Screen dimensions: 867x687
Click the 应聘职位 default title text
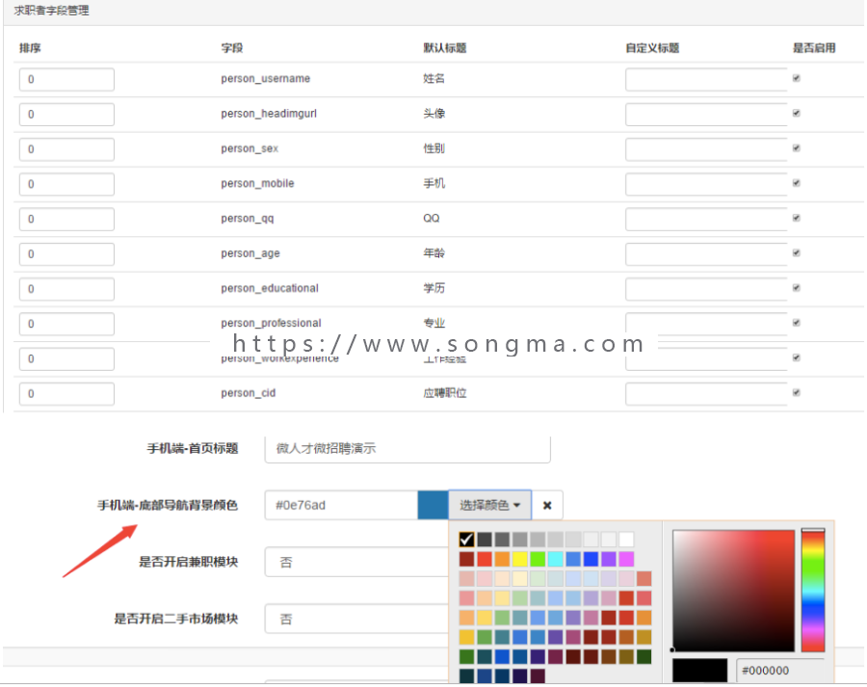pos(444,393)
